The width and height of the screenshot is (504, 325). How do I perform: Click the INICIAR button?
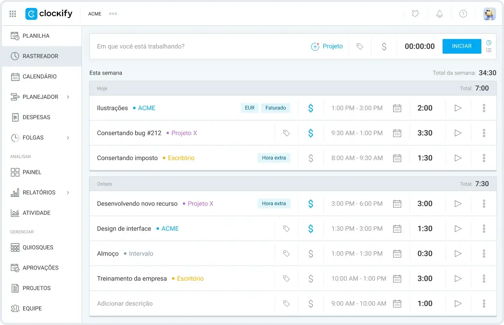click(462, 46)
